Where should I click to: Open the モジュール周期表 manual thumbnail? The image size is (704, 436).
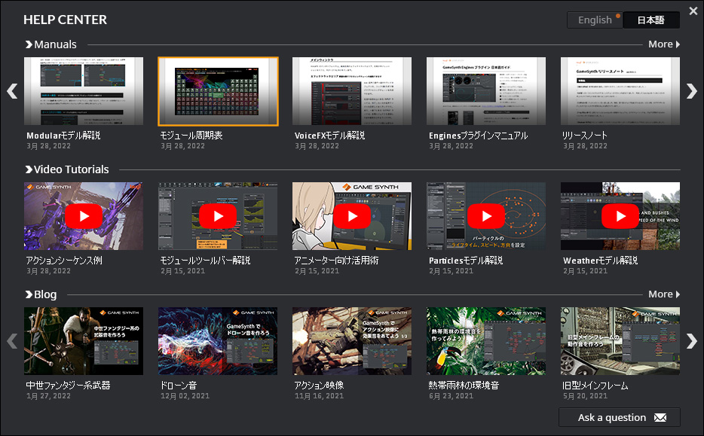[x=218, y=91]
